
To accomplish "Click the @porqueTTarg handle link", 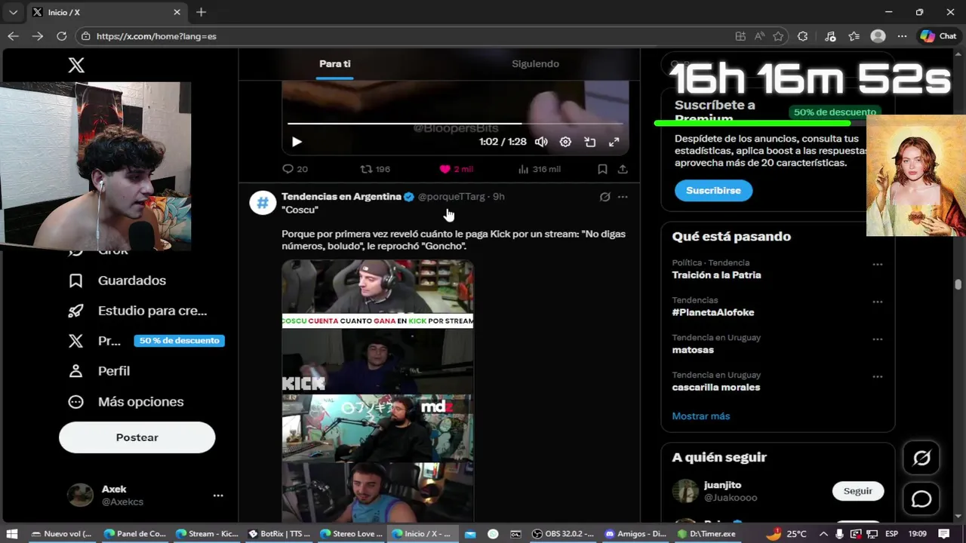I will (x=451, y=197).
